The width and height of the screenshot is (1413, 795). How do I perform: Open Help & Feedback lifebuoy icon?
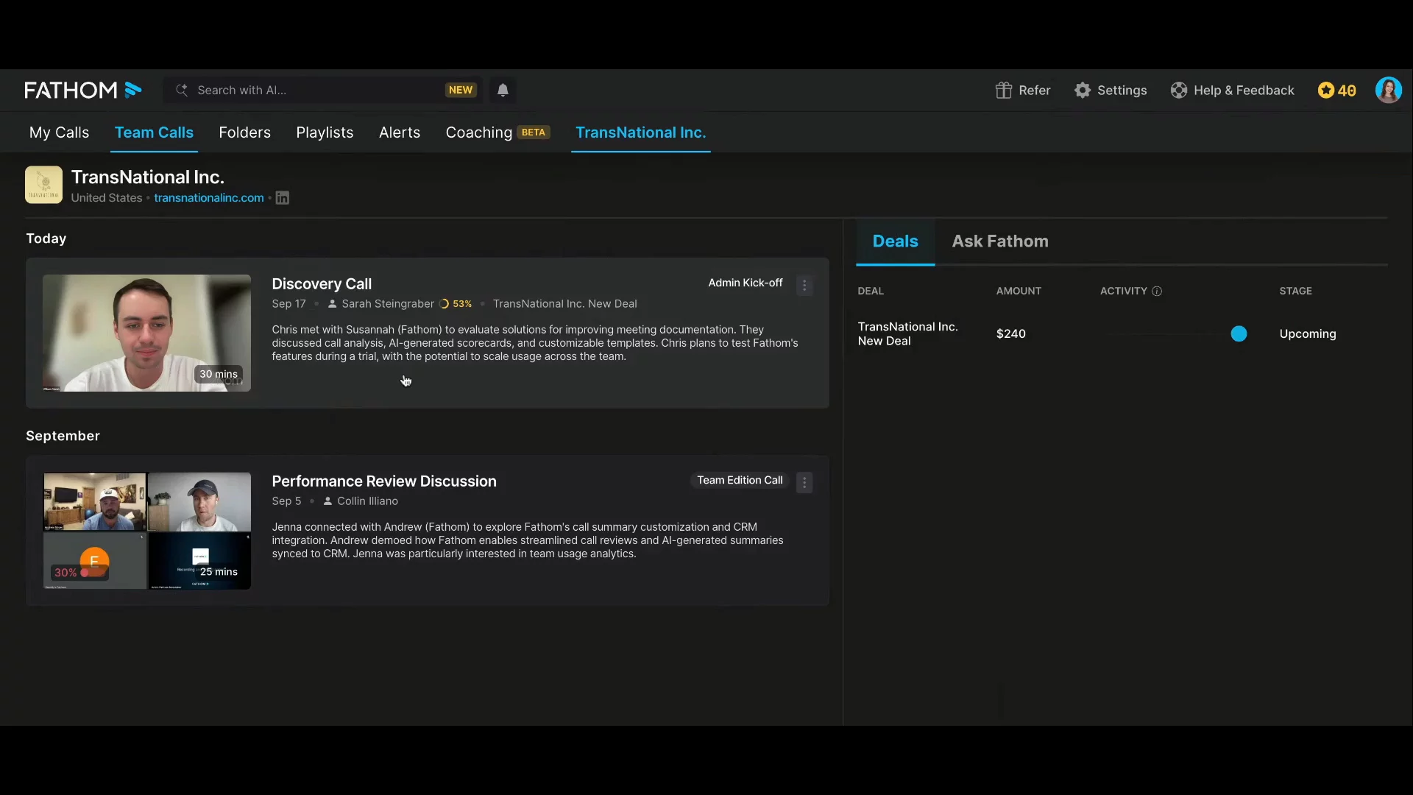coord(1178,90)
